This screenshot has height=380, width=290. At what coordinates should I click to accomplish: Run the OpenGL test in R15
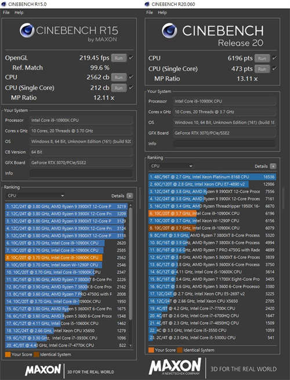point(119,58)
